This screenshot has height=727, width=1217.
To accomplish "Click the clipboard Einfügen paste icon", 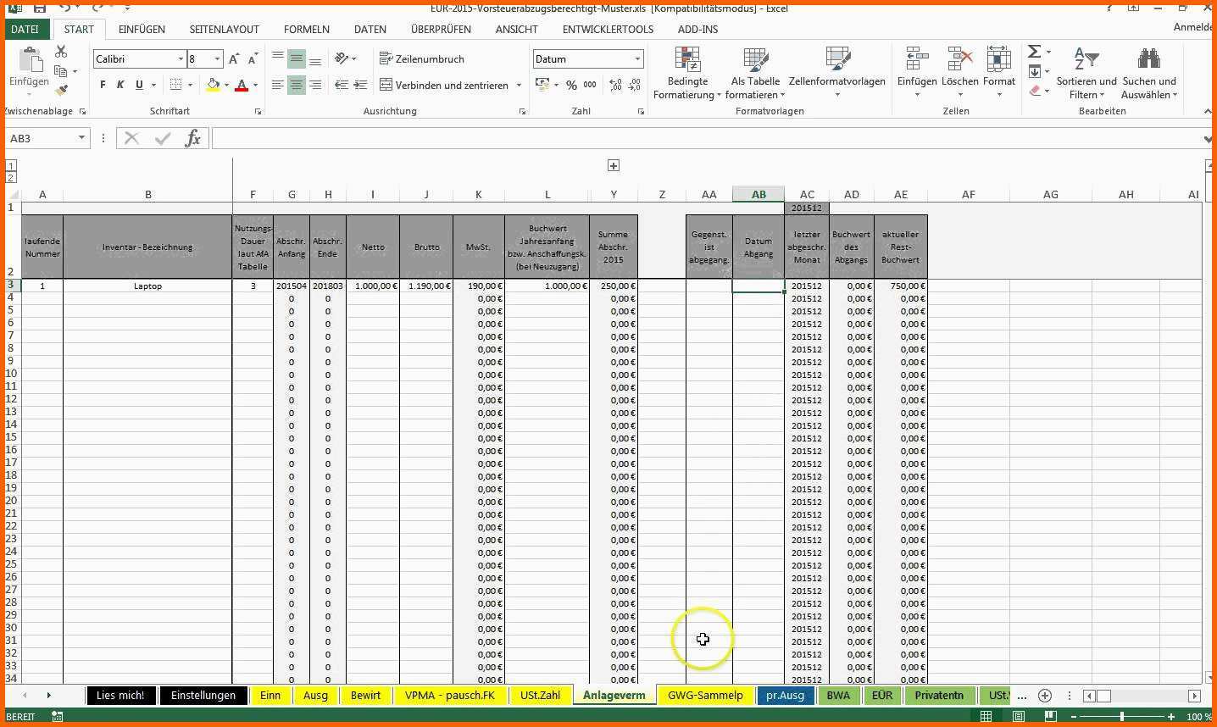I will (x=30, y=59).
